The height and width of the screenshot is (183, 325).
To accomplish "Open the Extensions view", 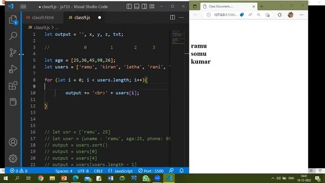I will (x=13, y=85).
